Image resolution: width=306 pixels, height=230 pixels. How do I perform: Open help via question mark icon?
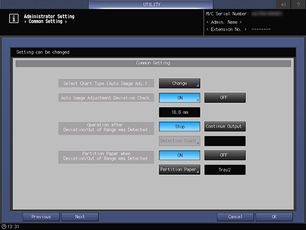(298, 4)
